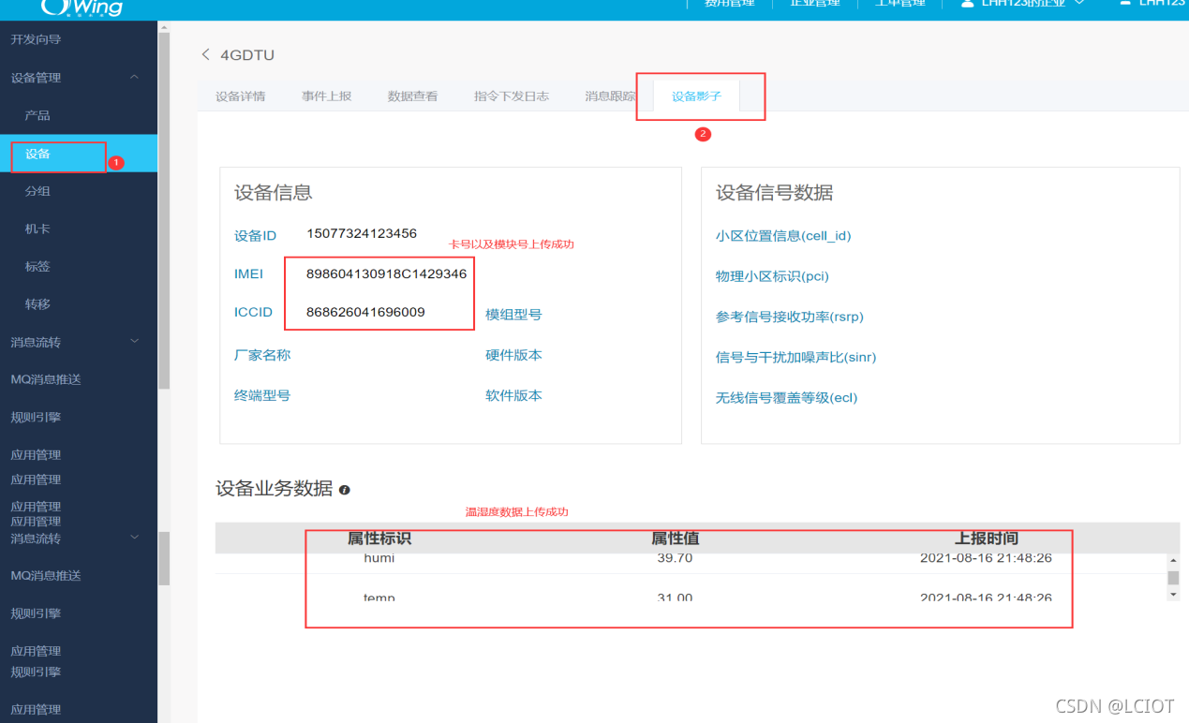Open the 机卡 sidebar item
1189x723 pixels.
pyautogui.click(x=37, y=229)
